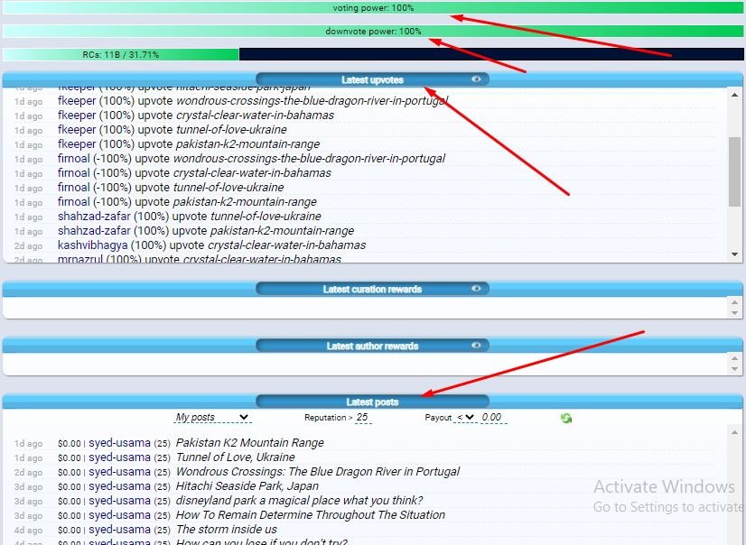Open the post Pakistan K2 Mountain Range
Screen dimensions: 746x545
click(x=250, y=443)
